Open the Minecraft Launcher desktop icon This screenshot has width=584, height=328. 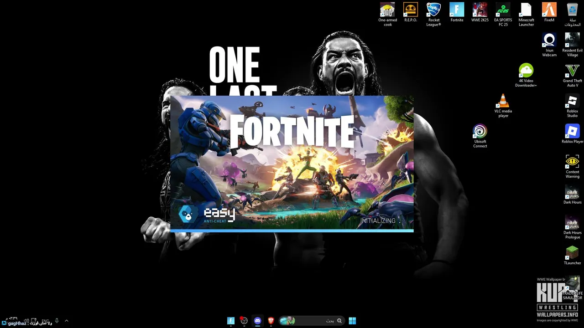click(526, 15)
